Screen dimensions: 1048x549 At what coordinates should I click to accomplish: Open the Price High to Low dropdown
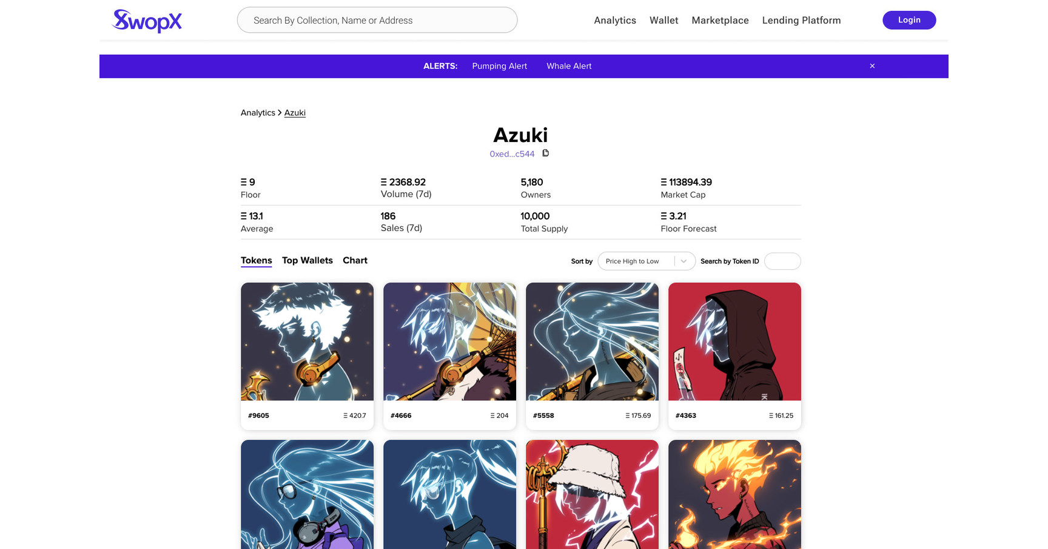647,261
